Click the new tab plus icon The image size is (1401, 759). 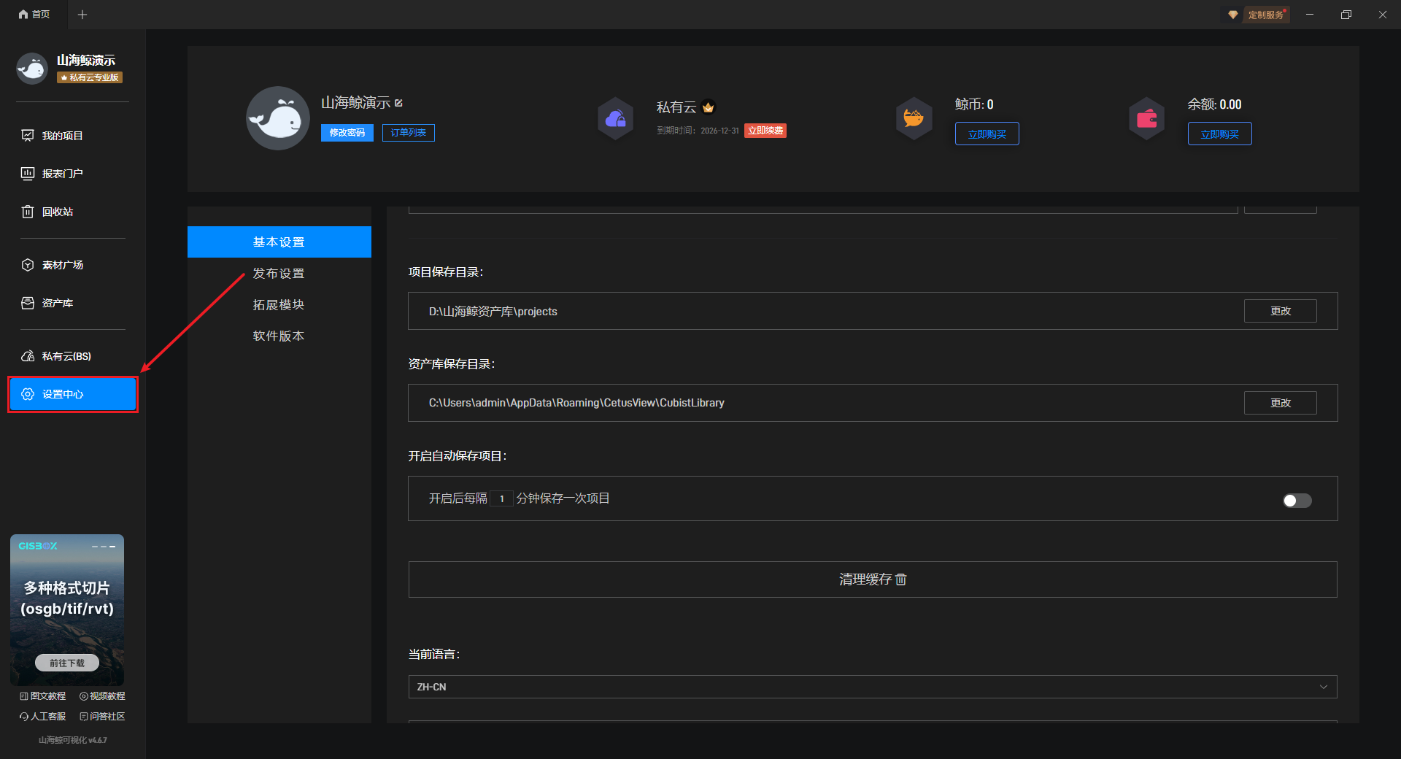coord(82,15)
